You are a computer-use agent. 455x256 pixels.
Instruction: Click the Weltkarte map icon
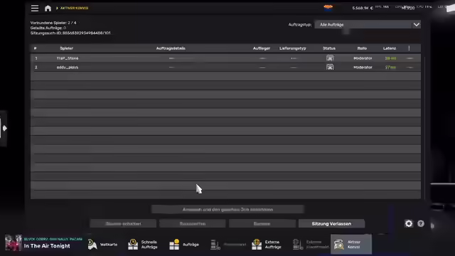pyautogui.click(x=92, y=245)
